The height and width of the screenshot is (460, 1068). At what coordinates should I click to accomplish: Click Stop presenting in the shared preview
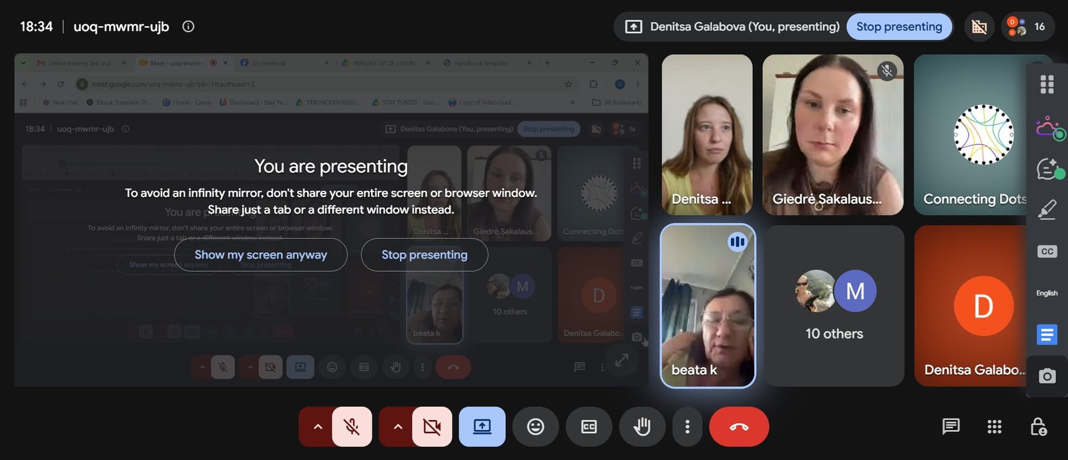[x=425, y=254]
